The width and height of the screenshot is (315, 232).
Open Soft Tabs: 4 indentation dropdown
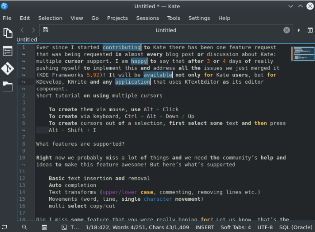click(235, 227)
